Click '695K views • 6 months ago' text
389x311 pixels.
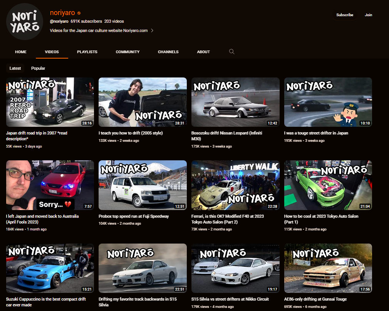[x=305, y=307]
